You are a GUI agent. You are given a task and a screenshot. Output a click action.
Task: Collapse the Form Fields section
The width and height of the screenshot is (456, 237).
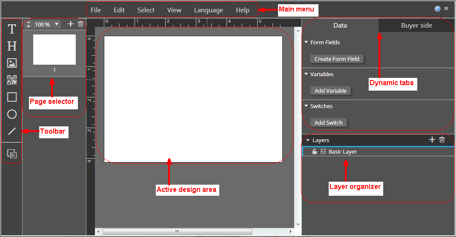pos(306,42)
